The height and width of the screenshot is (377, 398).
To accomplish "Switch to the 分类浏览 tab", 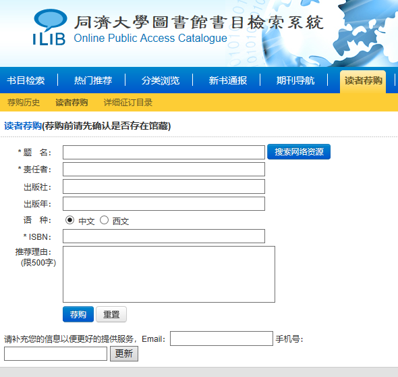I will (161, 80).
